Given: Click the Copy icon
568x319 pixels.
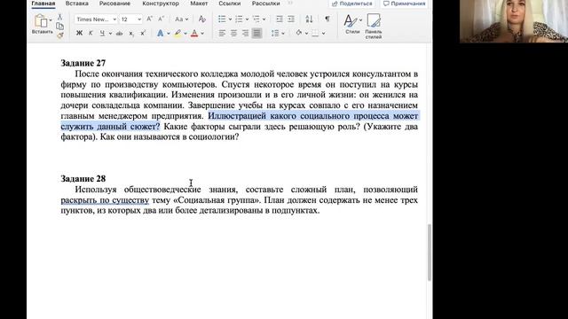Looking at the screenshot, I should tap(60, 26).
